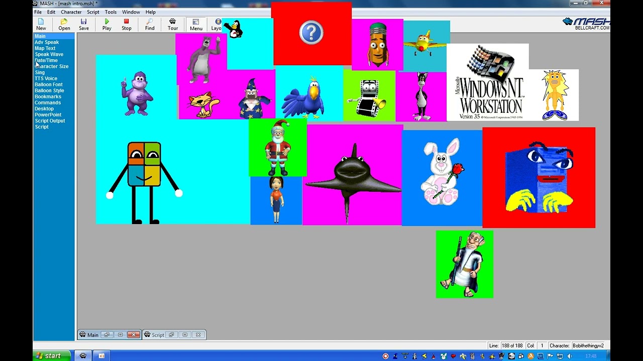Viewport: 643px width, 361px height.
Task: Close the Main tab with red X
Action: pyautogui.click(x=133, y=335)
